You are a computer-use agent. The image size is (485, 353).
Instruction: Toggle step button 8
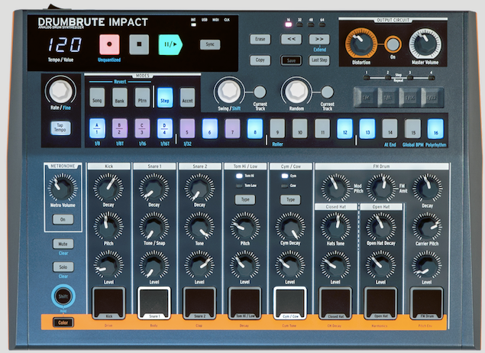[255, 128]
